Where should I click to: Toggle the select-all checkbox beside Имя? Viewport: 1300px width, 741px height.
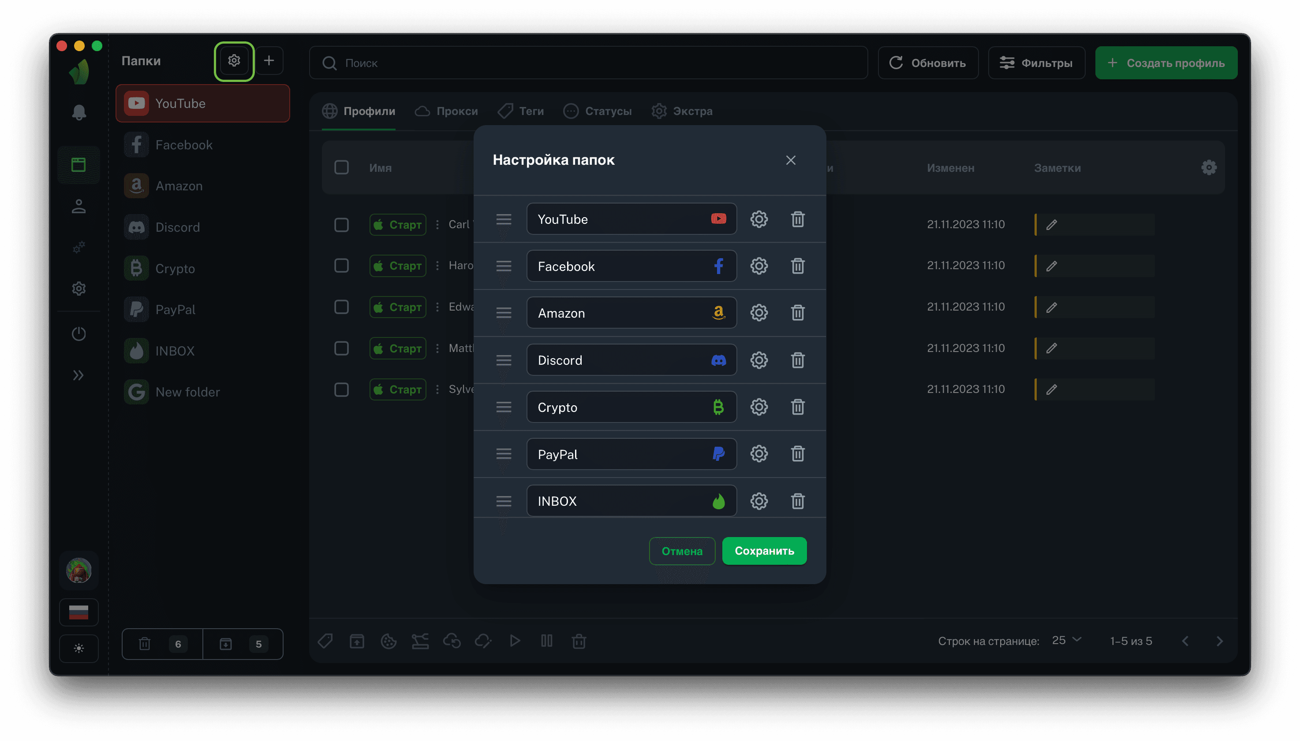point(341,167)
